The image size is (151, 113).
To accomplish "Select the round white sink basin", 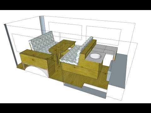I will pyautogui.click(x=95, y=56).
